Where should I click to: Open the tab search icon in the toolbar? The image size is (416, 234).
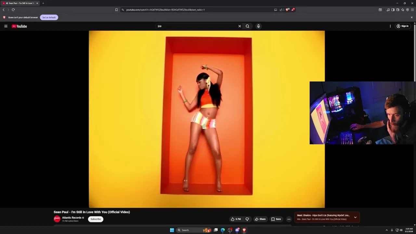click(380, 10)
